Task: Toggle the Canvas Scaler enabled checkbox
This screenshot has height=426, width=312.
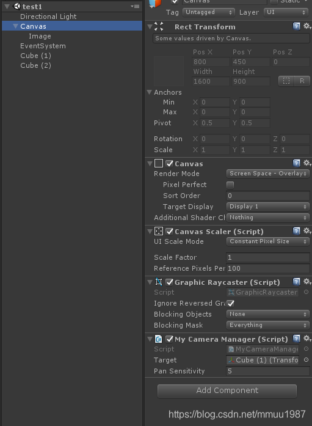Action: (x=170, y=232)
